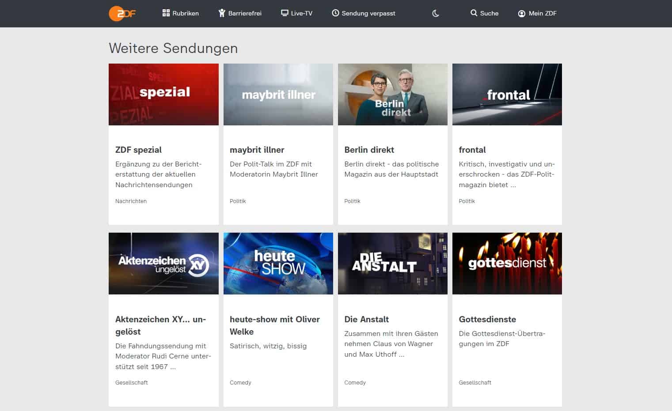The width and height of the screenshot is (672, 411).
Task: Open Barrierefrei menu label
Action: pyautogui.click(x=245, y=13)
